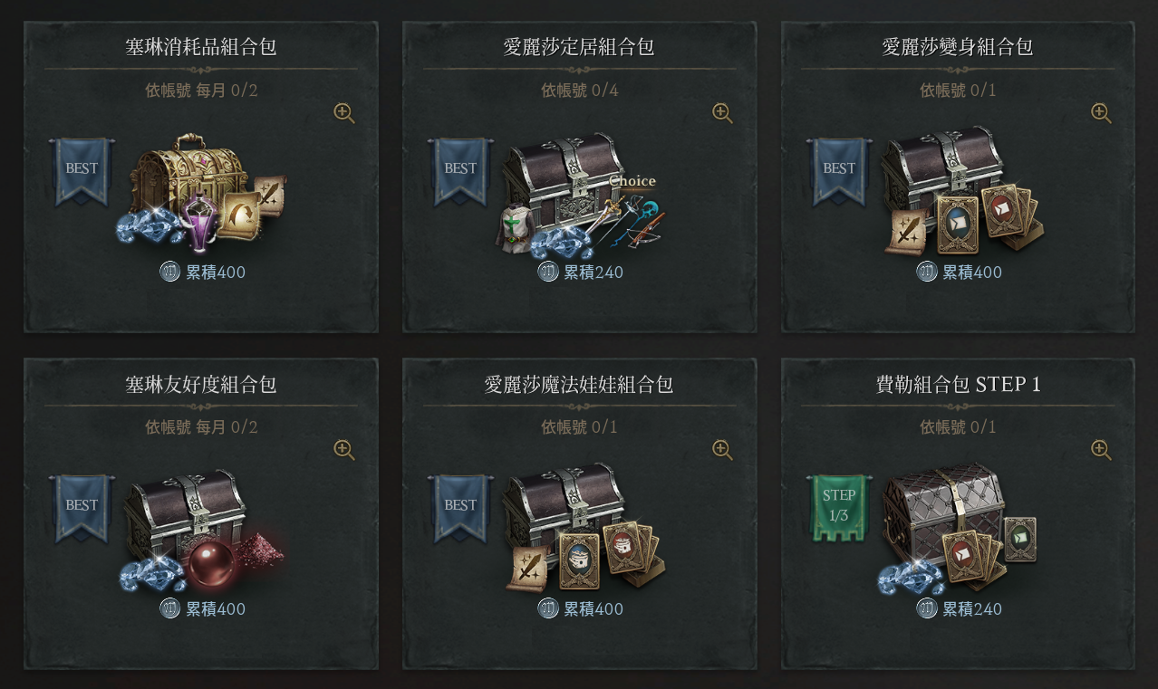The height and width of the screenshot is (689, 1158).
Task: Open the 愛麗莎變身組合包 title
Action: pyautogui.click(x=958, y=47)
